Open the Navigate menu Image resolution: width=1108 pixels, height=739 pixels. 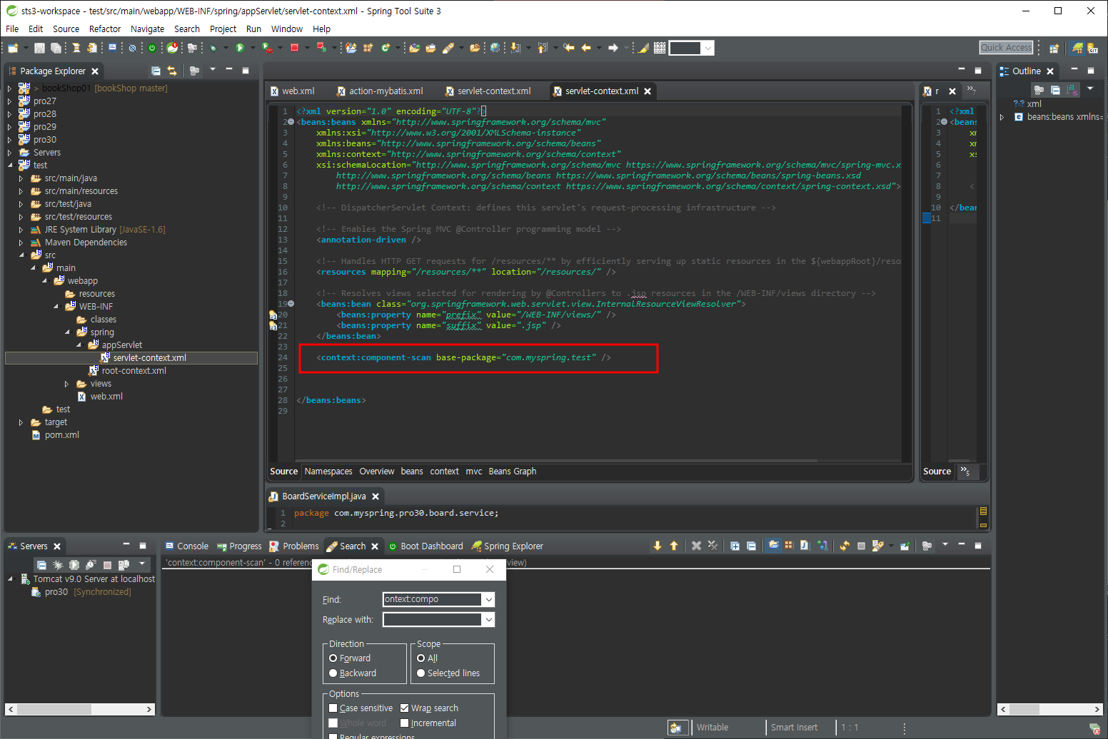pyautogui.click(x=148, y=29)
